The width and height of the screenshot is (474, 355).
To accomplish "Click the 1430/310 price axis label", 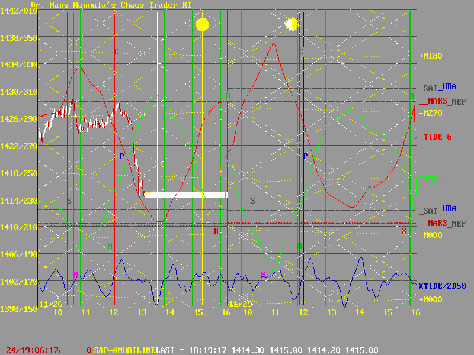I will (19, 92).
